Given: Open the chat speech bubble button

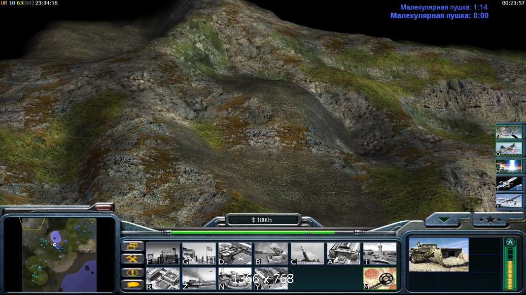Looking at the screenshot, I should pyautogui.click(x=132, y=285).
